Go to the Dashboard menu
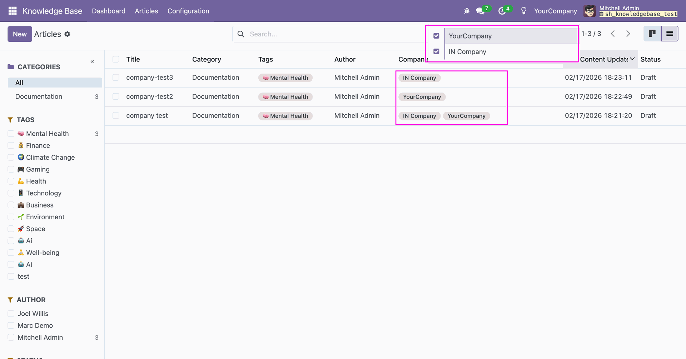 click(109, 11)
